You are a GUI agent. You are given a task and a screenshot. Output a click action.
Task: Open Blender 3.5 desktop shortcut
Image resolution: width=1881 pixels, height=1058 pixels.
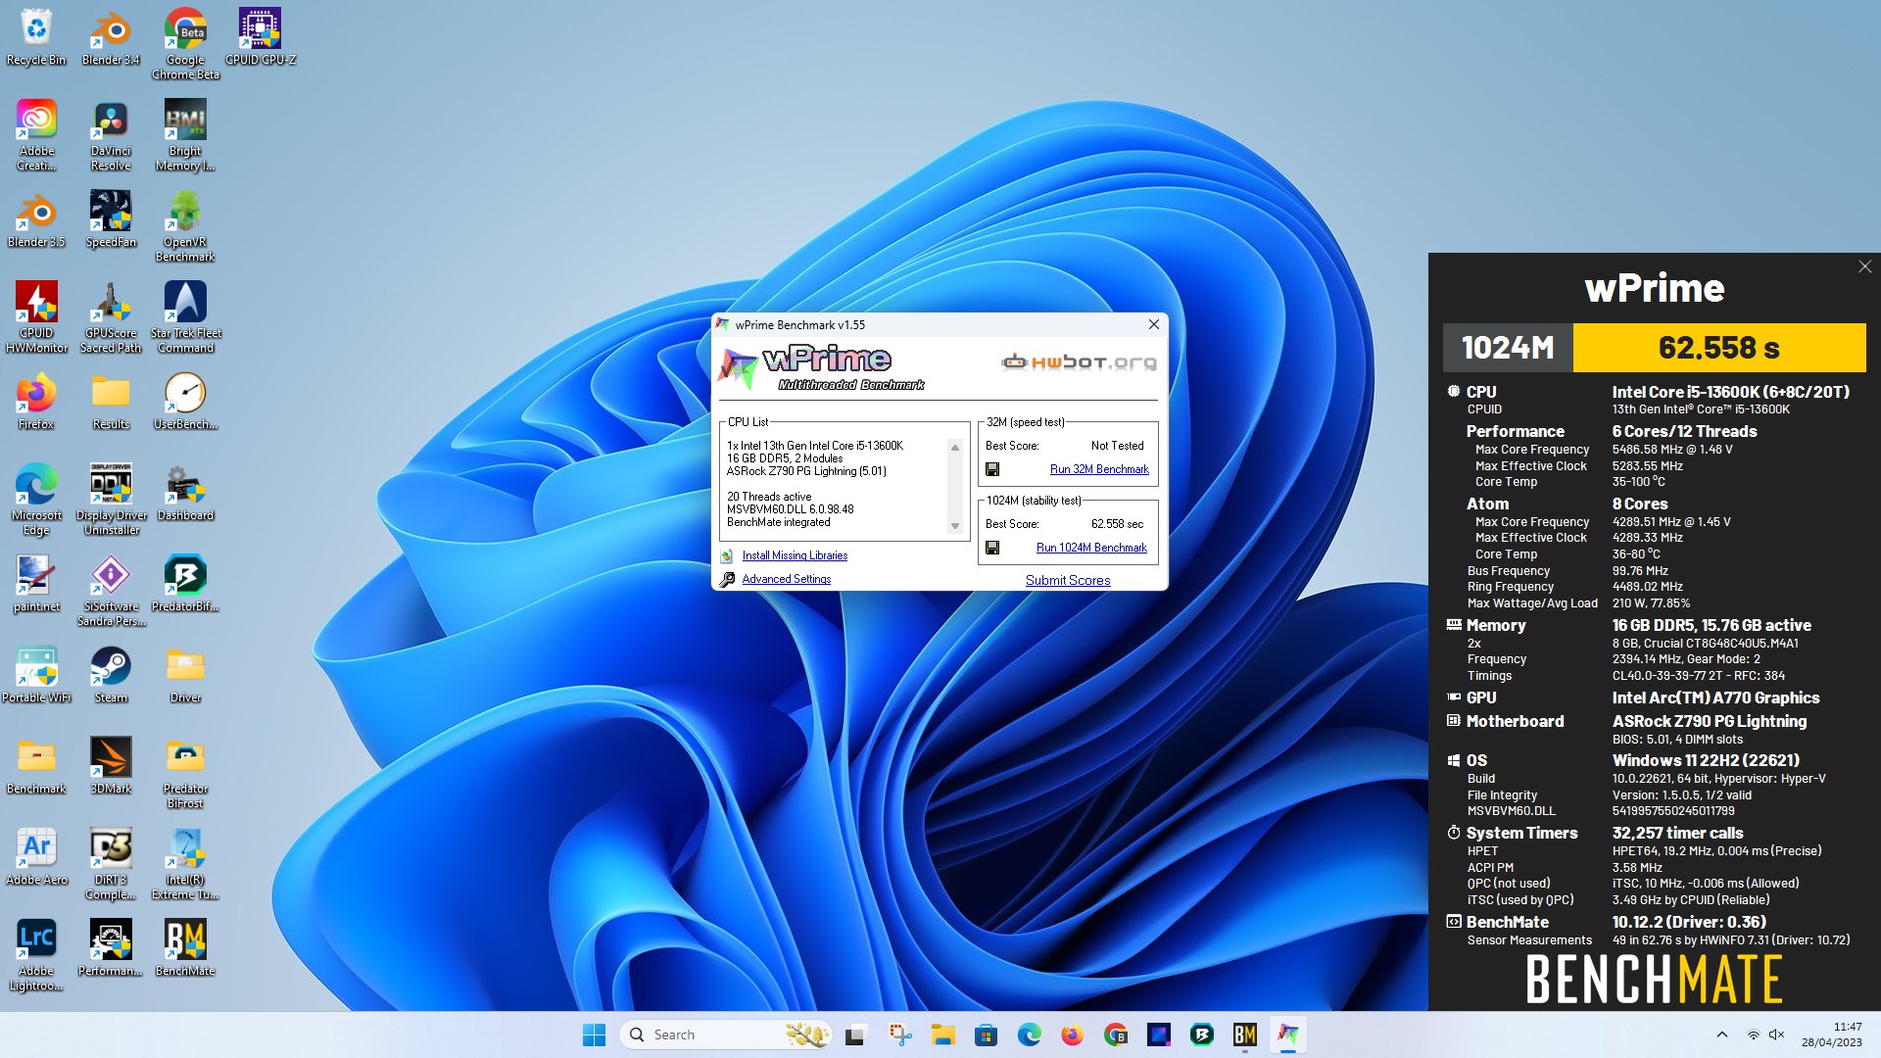pyautogui.click(x=36, y=219)
